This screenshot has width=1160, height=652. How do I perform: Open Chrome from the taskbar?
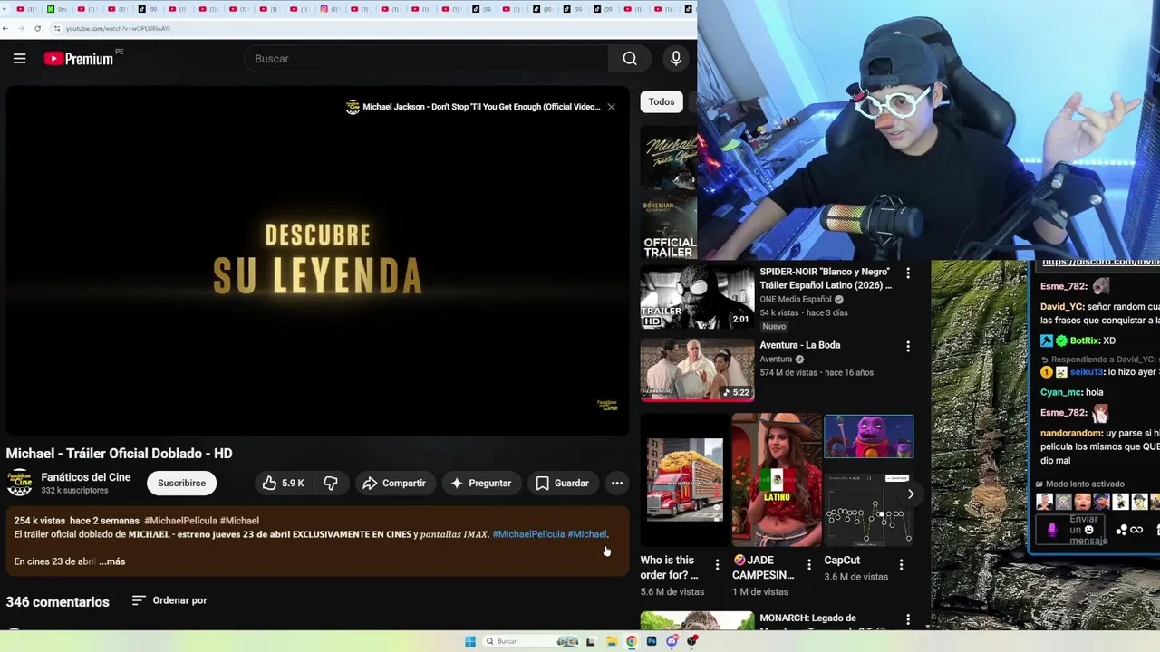pos(632,641)
